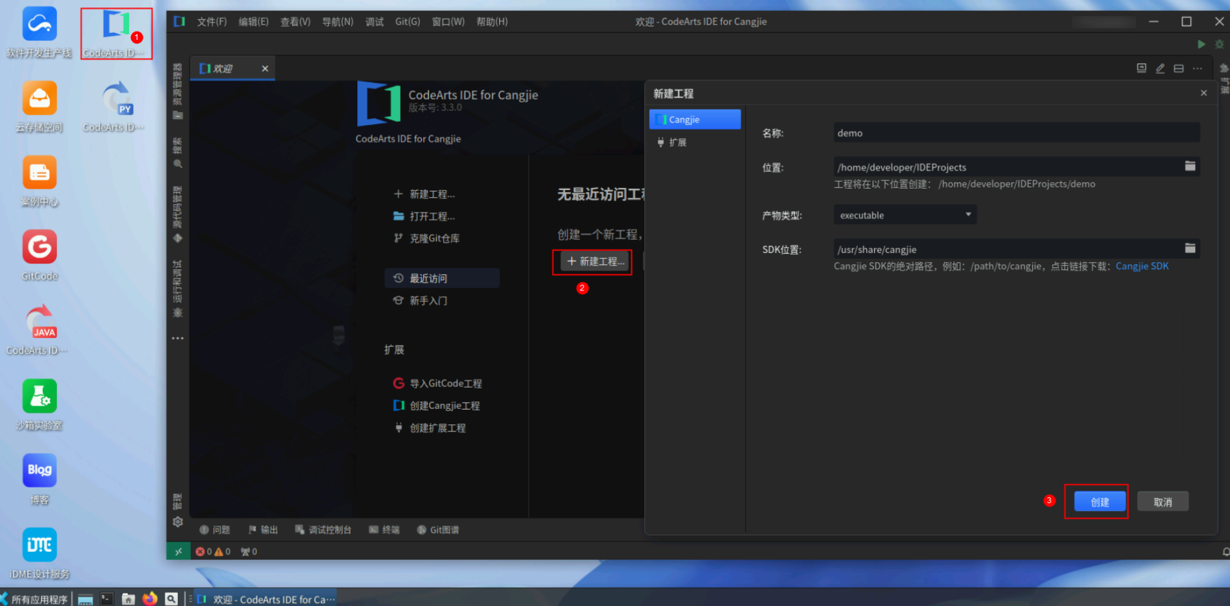Click the Cangjie SDK download link
The width and height of the screenshot is (1230, 606).
(x=1142, y=265)
